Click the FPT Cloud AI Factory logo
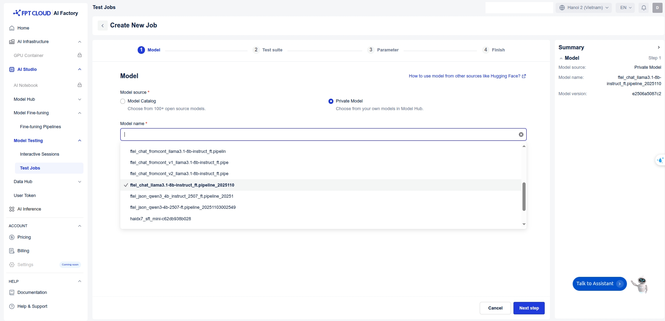This screenshot has width=665, height=321. point(46,13)
